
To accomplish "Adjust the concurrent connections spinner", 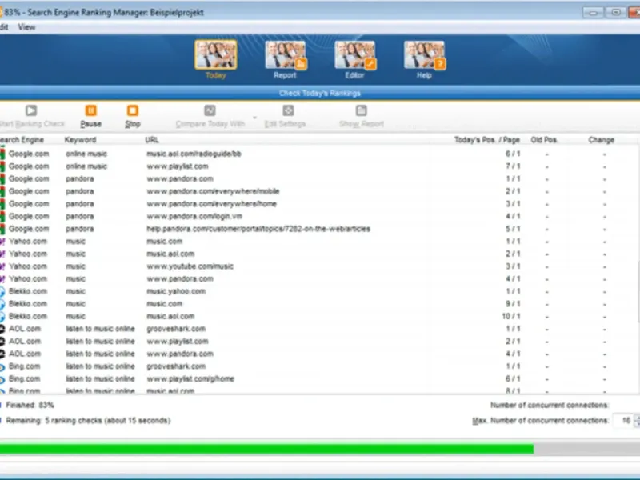I will (637, 421).
